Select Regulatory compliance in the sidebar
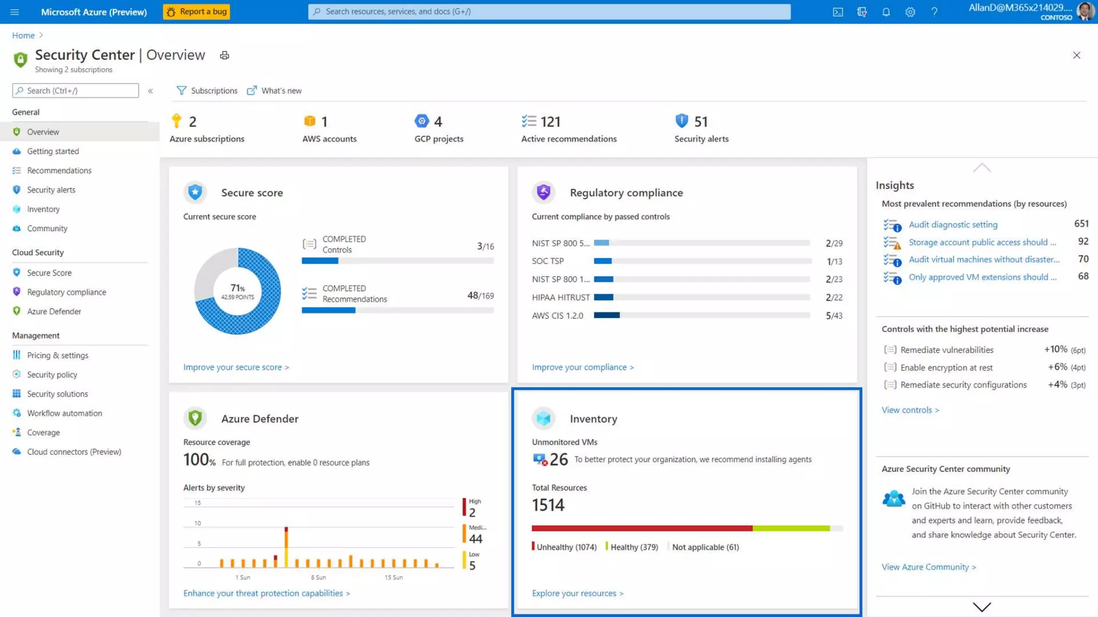Screen dimensions: 1098x617 [x=66, y=292]
